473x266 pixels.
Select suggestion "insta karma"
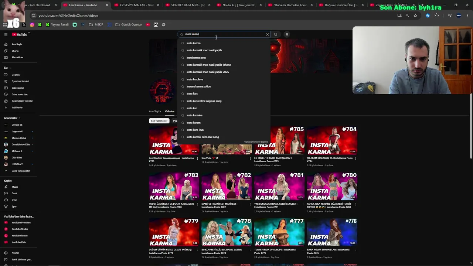(224, 43)
